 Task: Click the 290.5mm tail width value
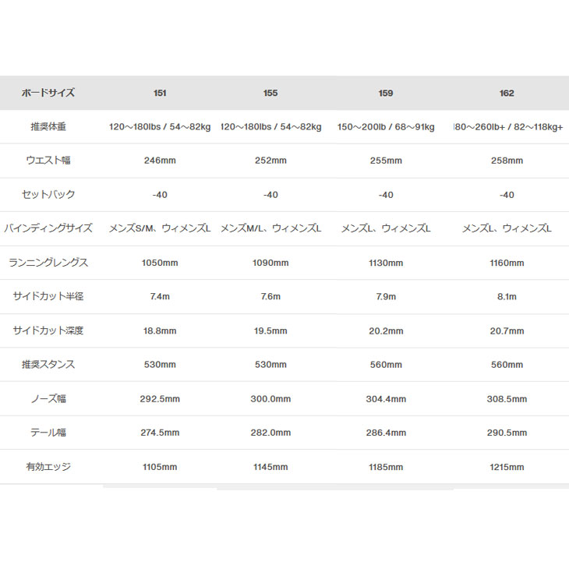pos(507,433)
